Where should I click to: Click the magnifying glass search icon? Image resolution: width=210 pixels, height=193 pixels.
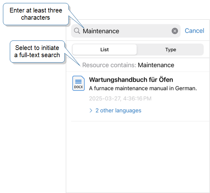tap(77, 31)
